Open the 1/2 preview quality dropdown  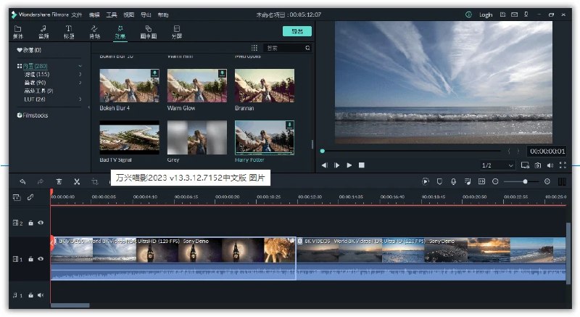point(497,165)
